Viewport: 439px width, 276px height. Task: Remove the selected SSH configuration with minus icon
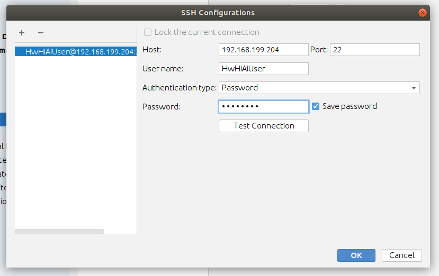click(x=40, y=33)
